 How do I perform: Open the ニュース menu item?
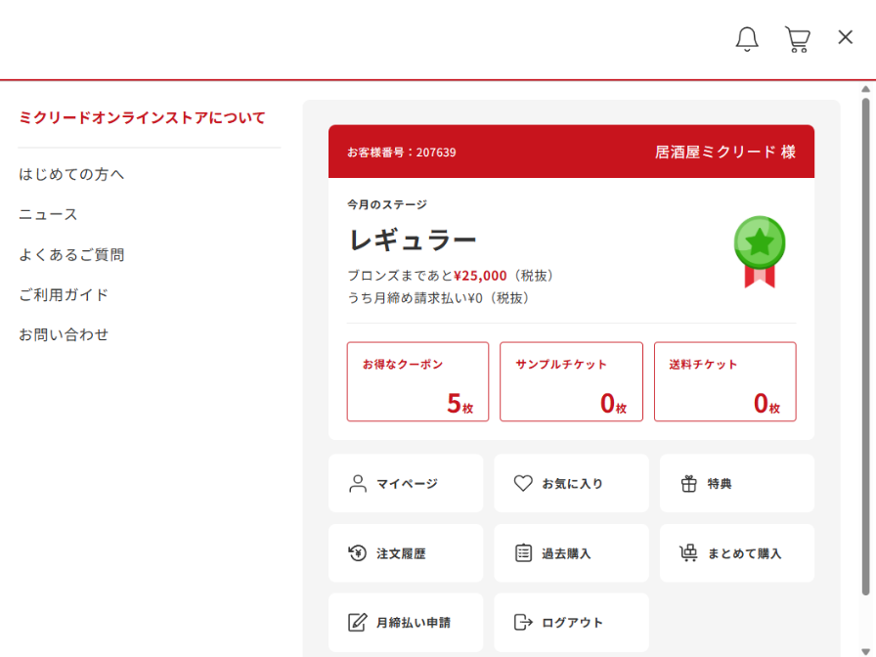[48, 214]
